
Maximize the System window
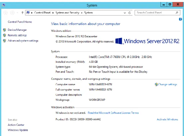point(170,4)
